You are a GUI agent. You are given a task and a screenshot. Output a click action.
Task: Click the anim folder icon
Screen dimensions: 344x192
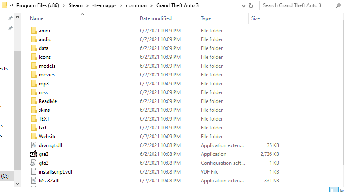[x=34, y=31]
